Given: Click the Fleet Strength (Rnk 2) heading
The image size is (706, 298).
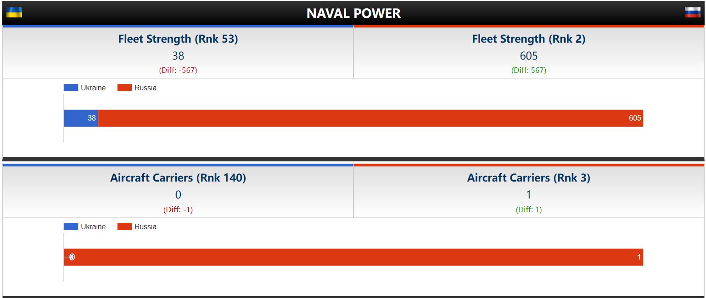Looking at the screenshot, I should [529, 39].
